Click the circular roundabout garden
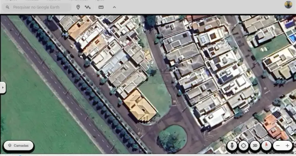Viewport: 296px width, 156px height. 173,137
